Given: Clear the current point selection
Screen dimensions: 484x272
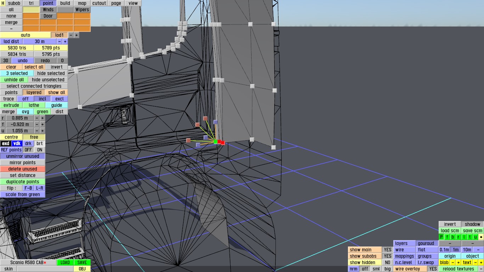Looking at the screenshot, I should [x=11, y=67].
